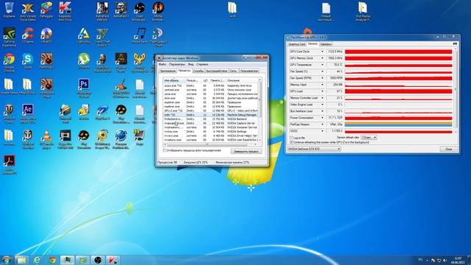
Task: Open Memory Used sensor dropdown
Action: click(322, 85)
